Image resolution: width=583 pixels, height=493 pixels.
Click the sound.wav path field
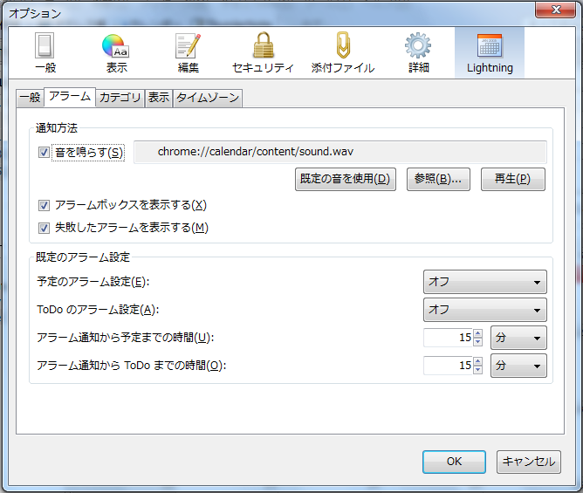pos(340,152)
